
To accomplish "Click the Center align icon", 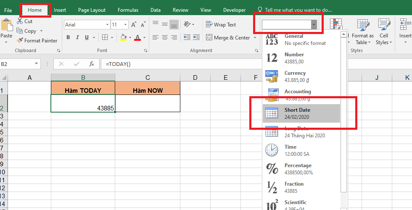I will (165, 38).
